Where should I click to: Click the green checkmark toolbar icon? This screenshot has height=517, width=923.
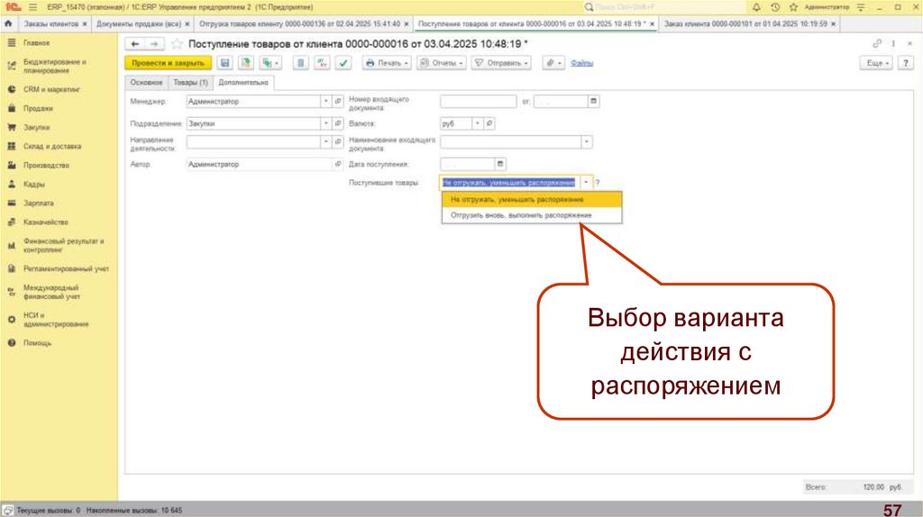pos(343,63)
